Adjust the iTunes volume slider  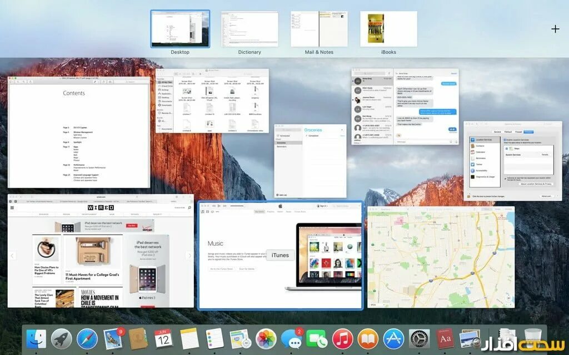click(237, 206)
